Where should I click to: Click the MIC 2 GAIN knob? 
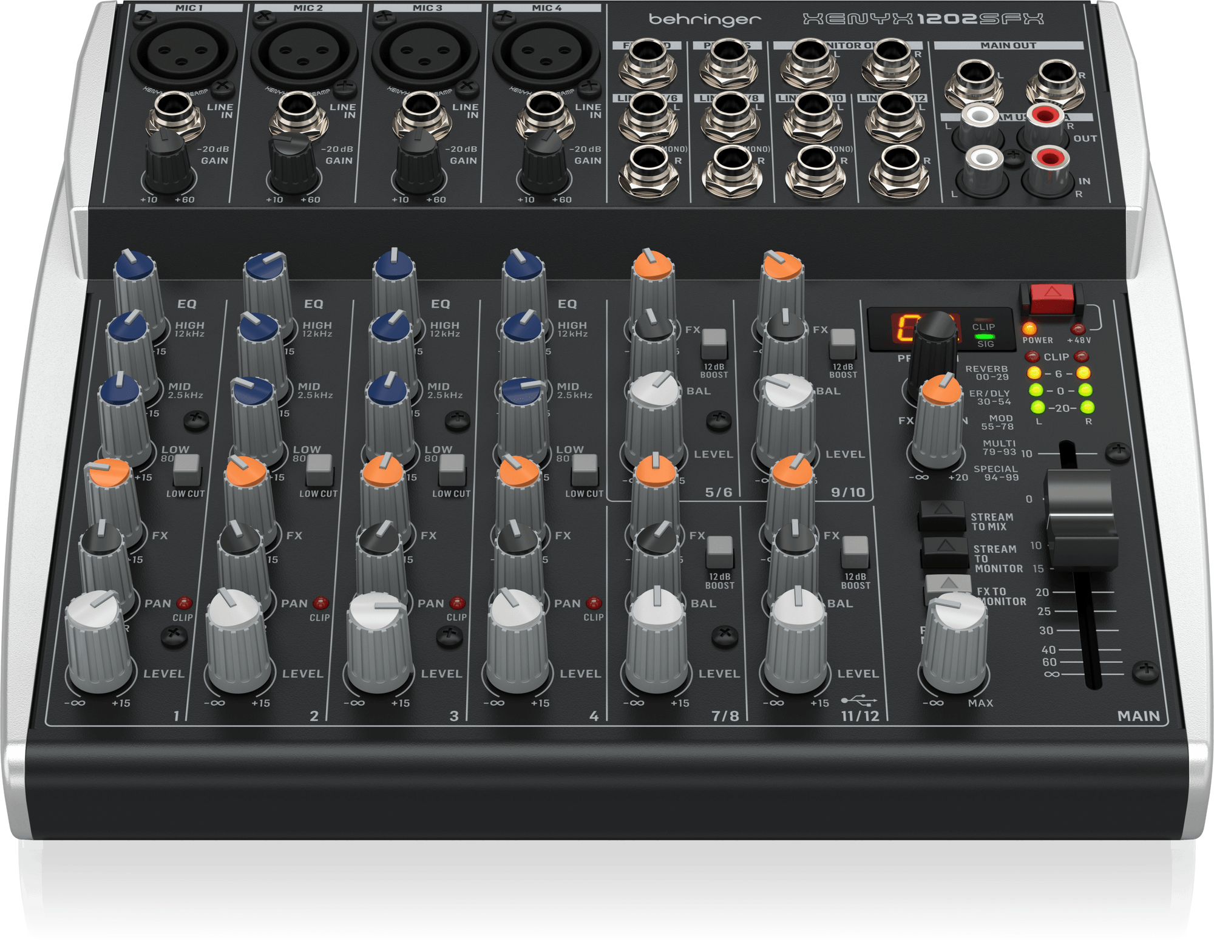click(x=293, y=161)
